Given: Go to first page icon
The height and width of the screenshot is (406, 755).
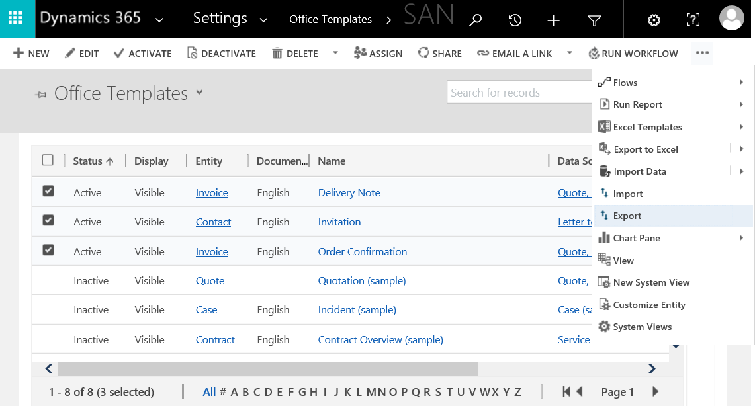Looking at the screenshot, I should (x=566, y=391).
